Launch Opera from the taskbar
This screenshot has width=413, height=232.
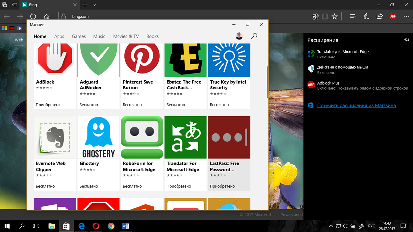96,226
